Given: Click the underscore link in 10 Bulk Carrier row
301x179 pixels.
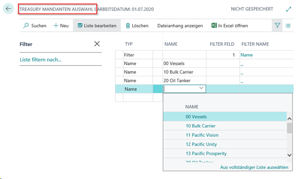Looking at the screenshot, I should 242,73.
